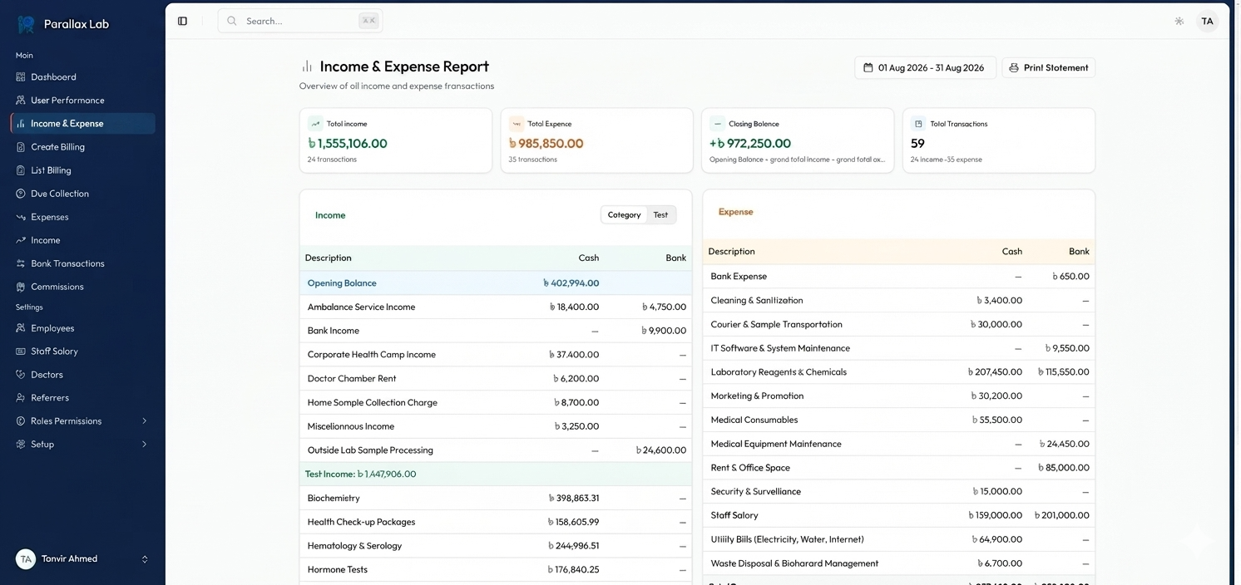1241x585 pixels.
Task: Select the Category view toggle
Action: (624, 215)
